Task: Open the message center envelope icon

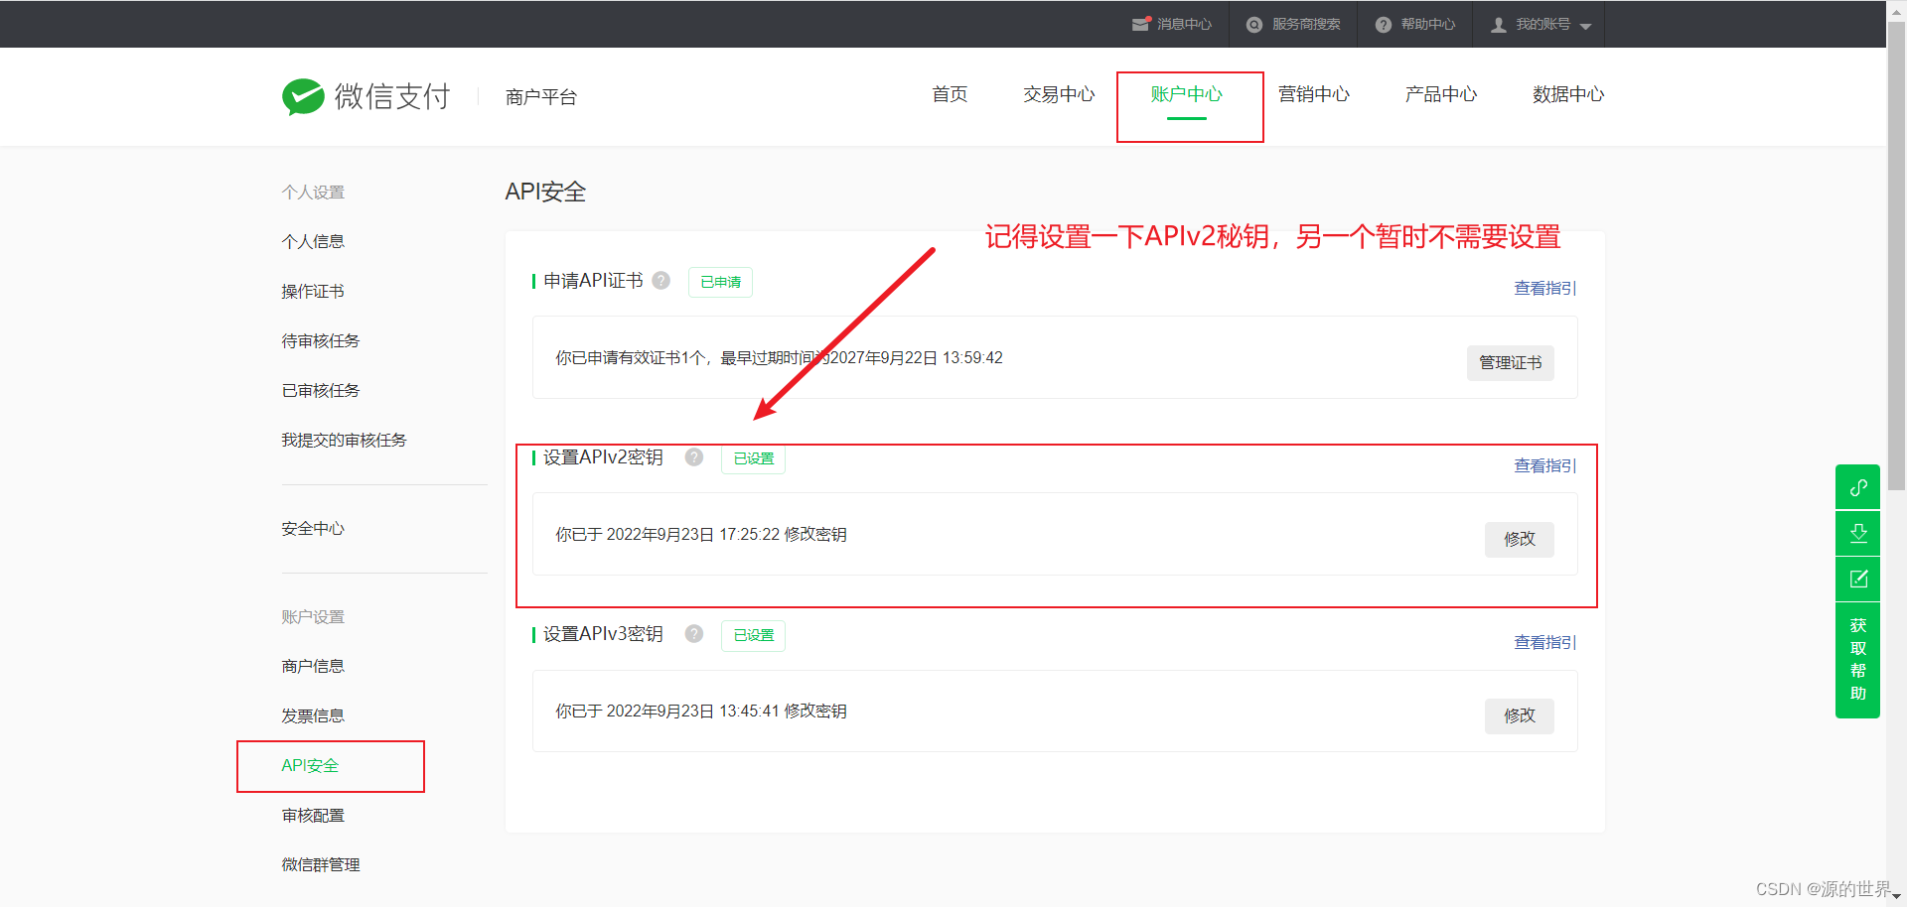Action: pyautogui.click(x=1141, y=24)
